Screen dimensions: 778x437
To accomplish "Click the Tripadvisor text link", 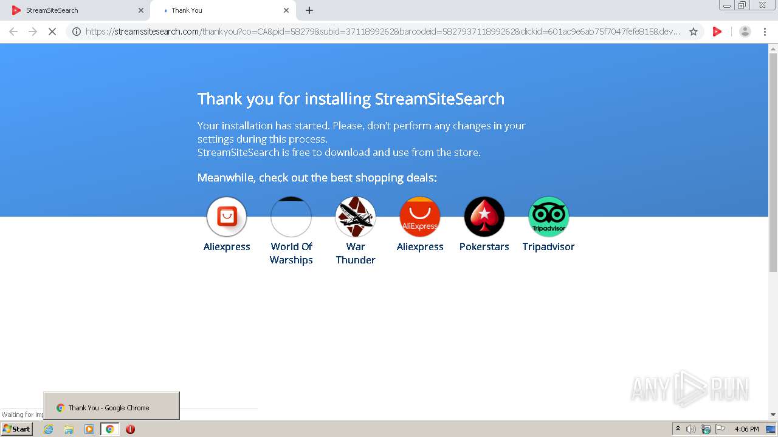I will click(x=549, y=246).
